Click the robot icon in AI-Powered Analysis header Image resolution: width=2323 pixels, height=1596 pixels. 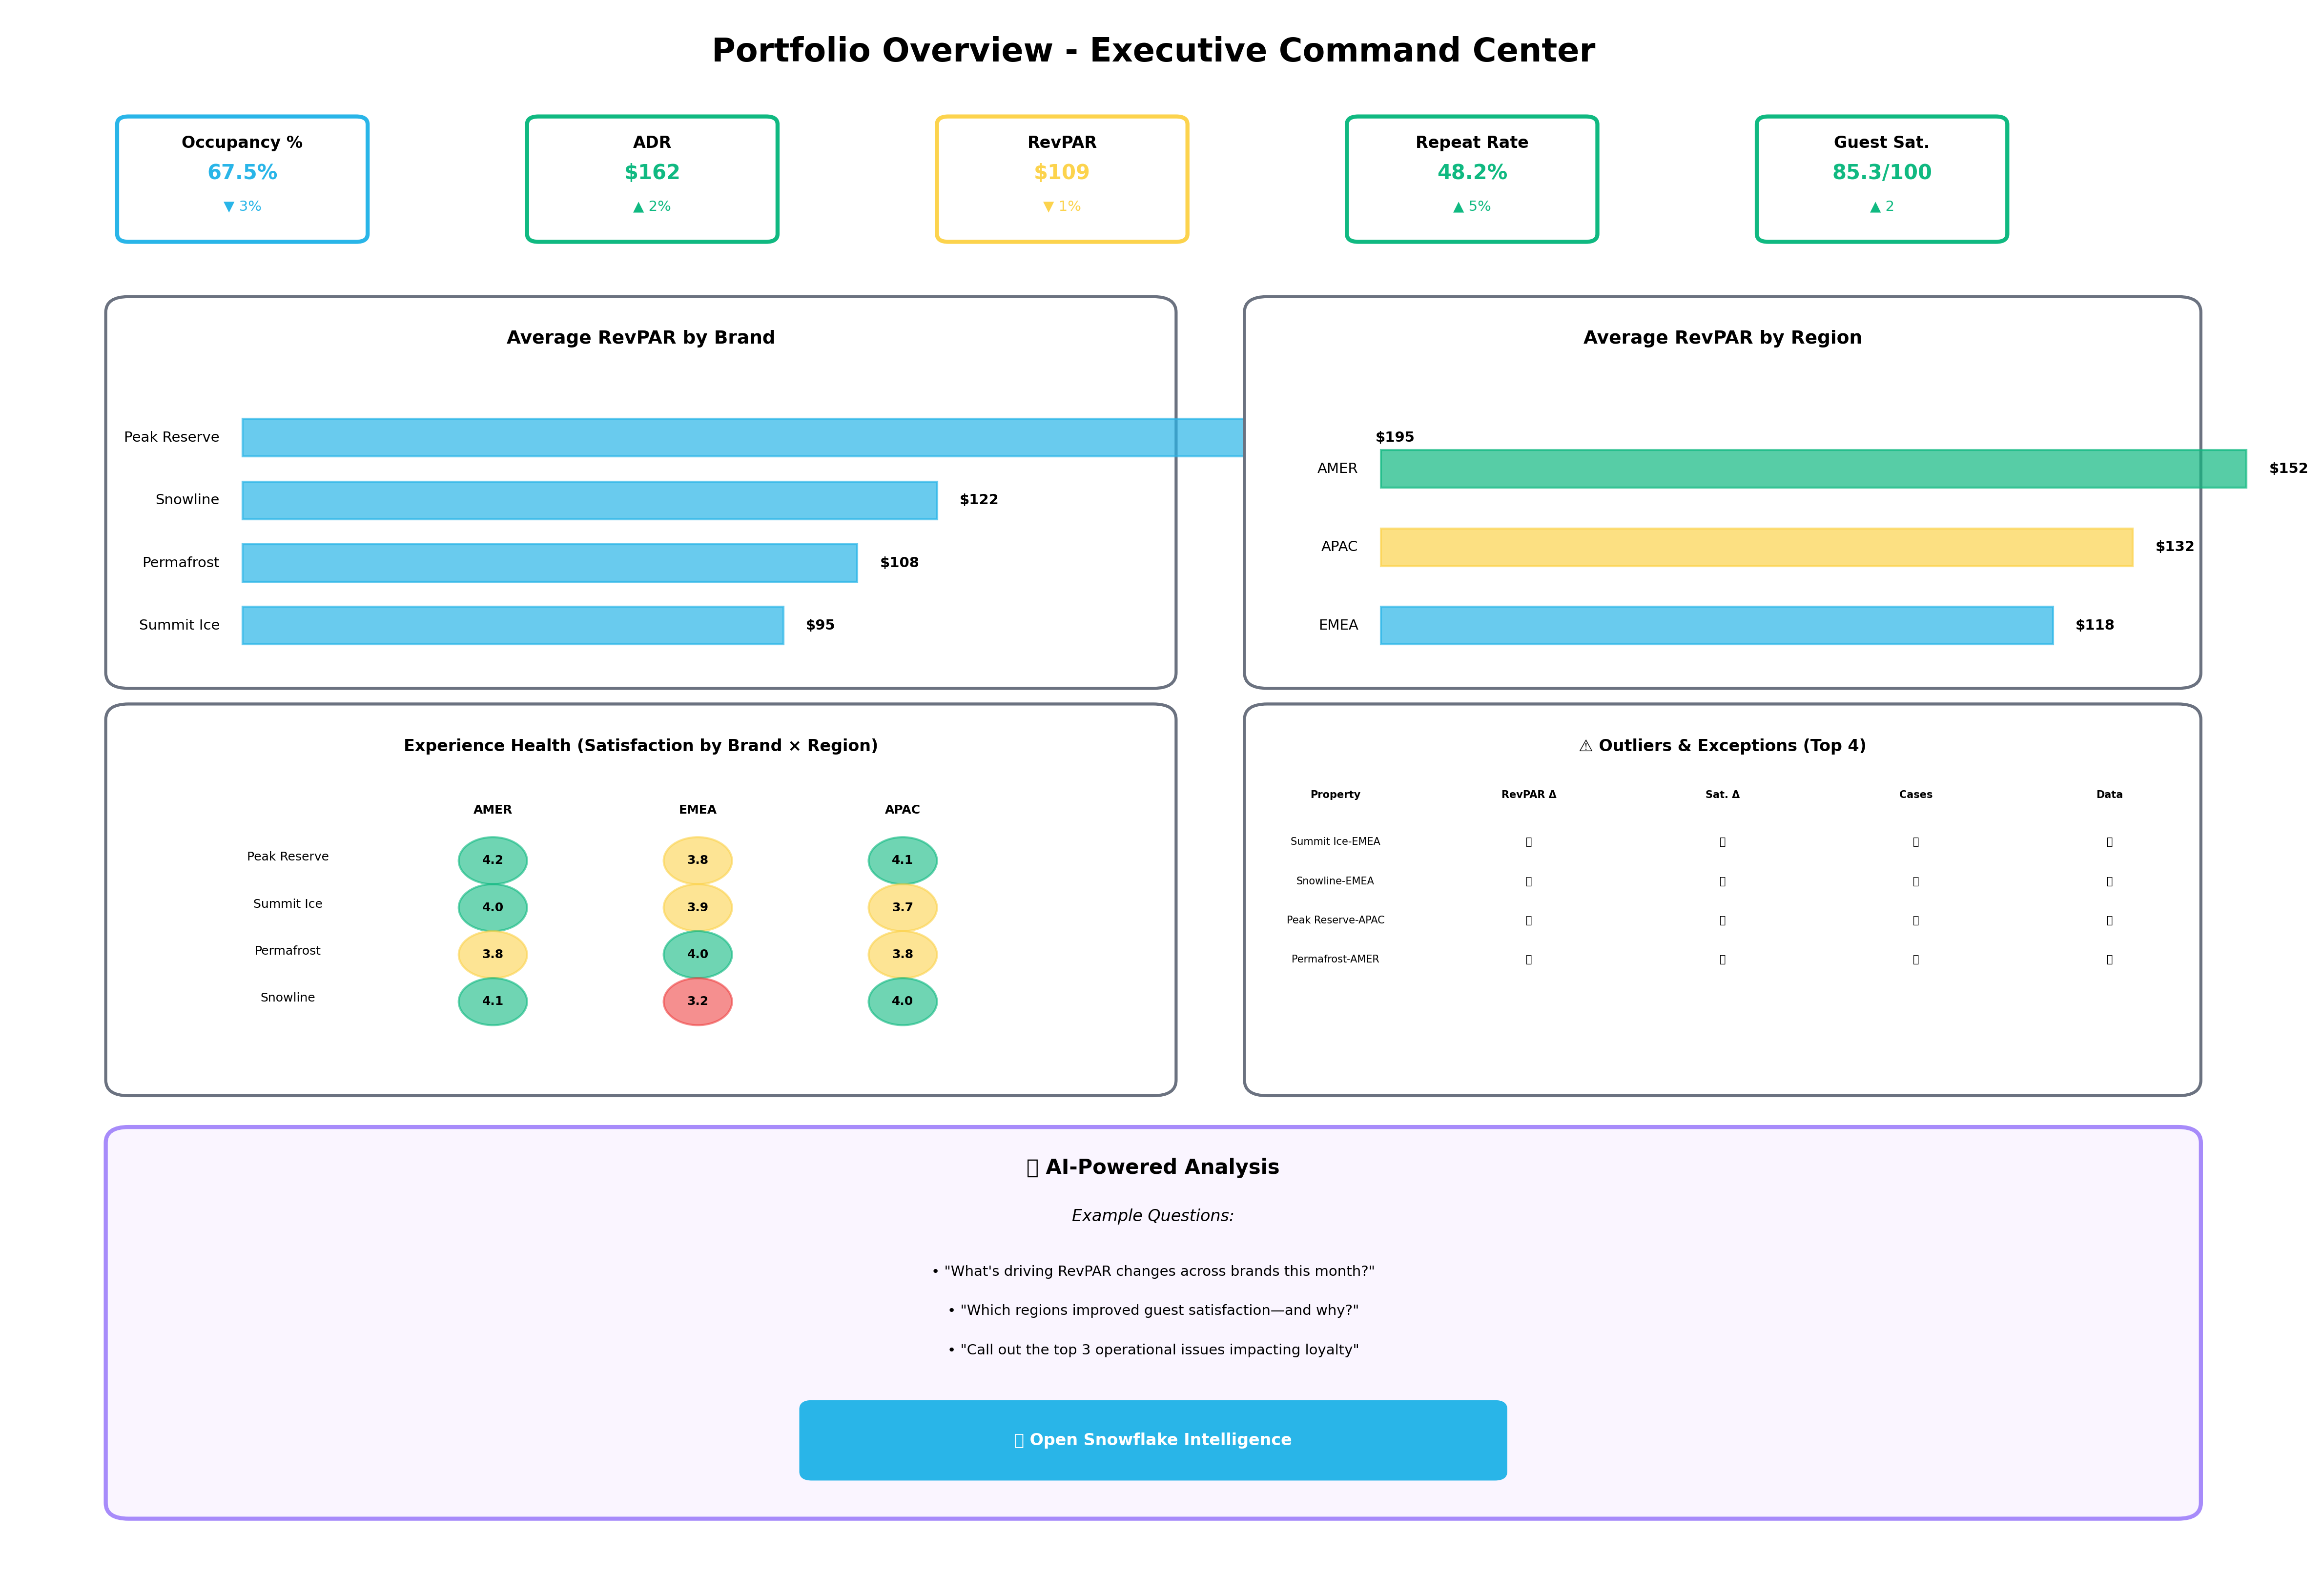(1032, 1166)
